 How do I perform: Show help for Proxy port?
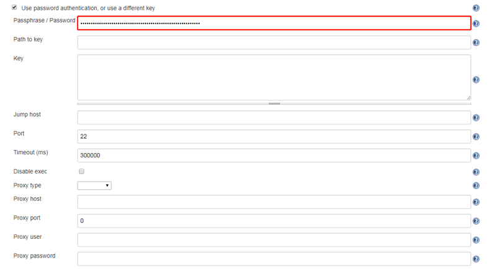[x=476, y=221]
